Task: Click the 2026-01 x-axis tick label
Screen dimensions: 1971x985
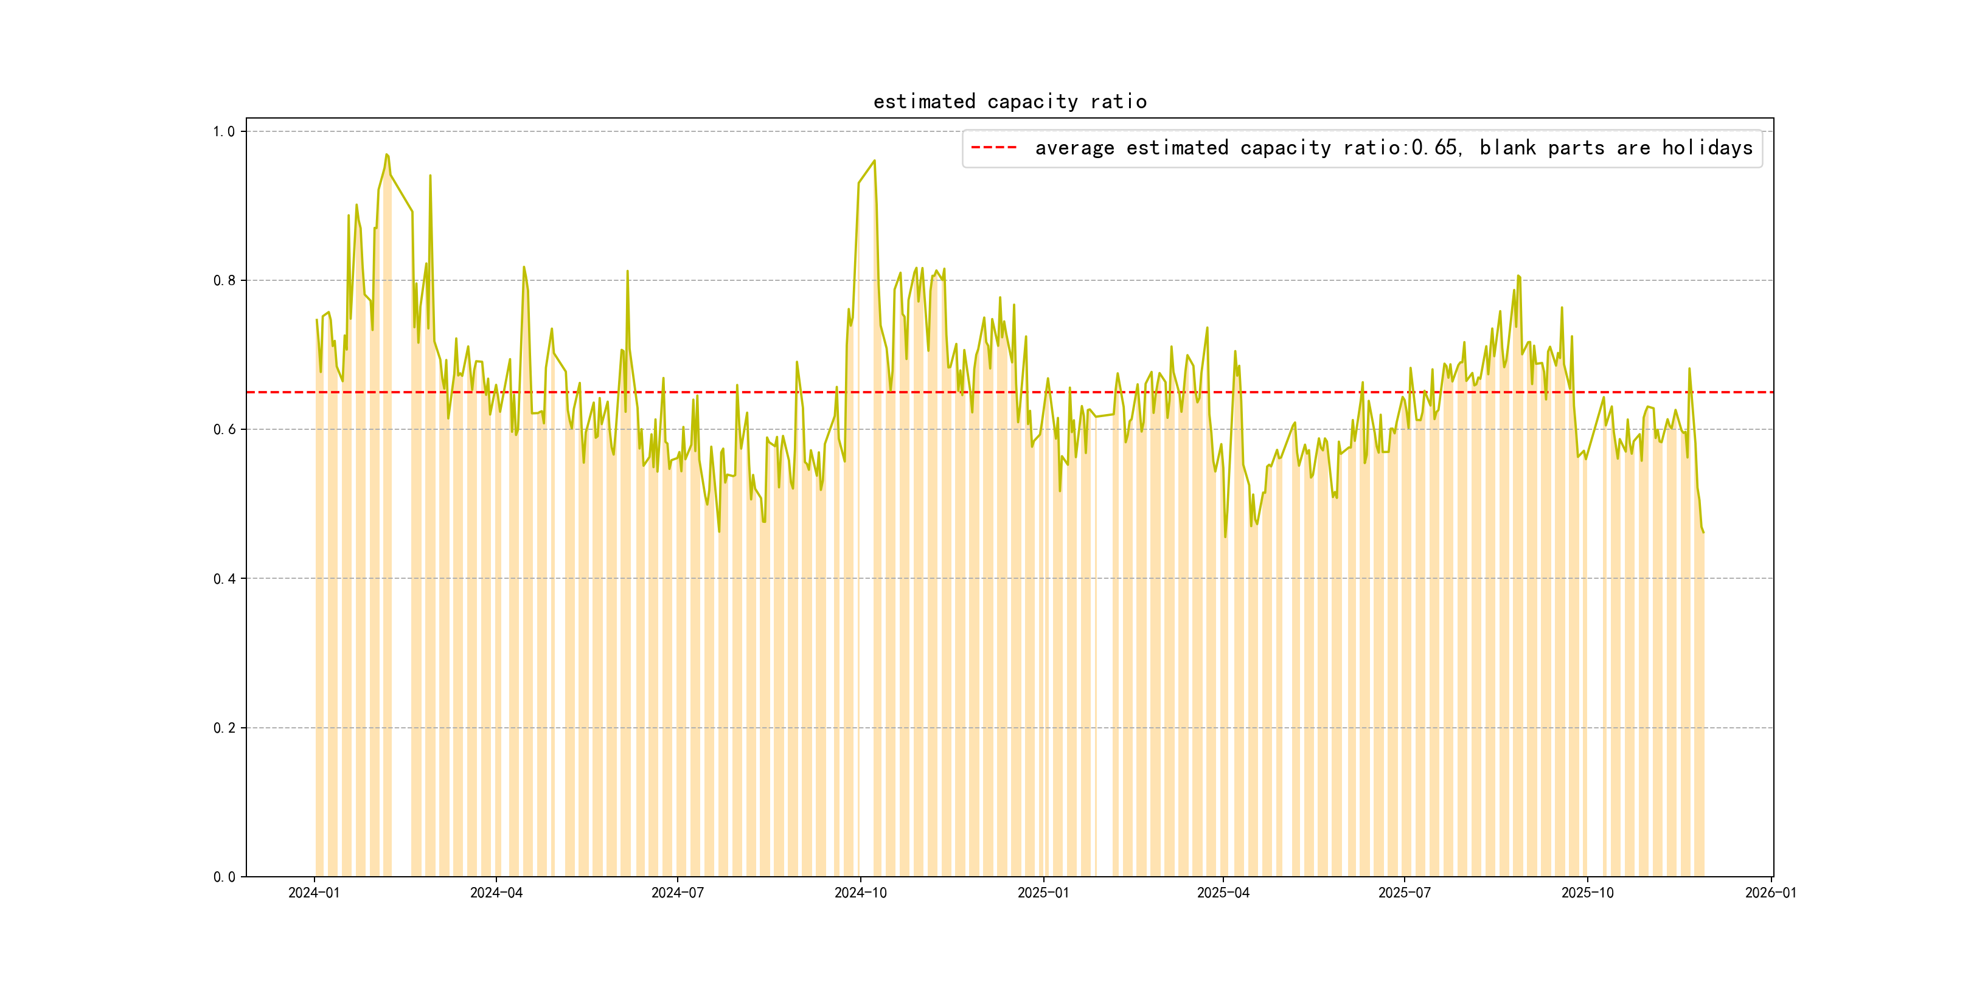Action: click(1770, 893)
